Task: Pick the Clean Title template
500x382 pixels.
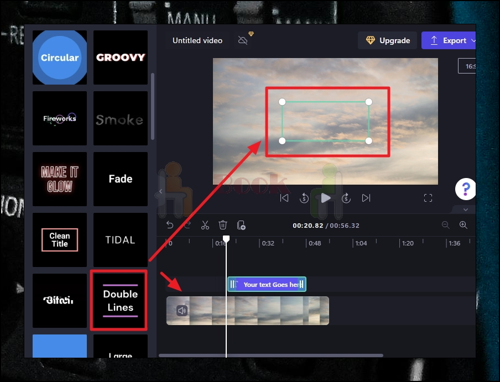Action: [x=60, y=240]
